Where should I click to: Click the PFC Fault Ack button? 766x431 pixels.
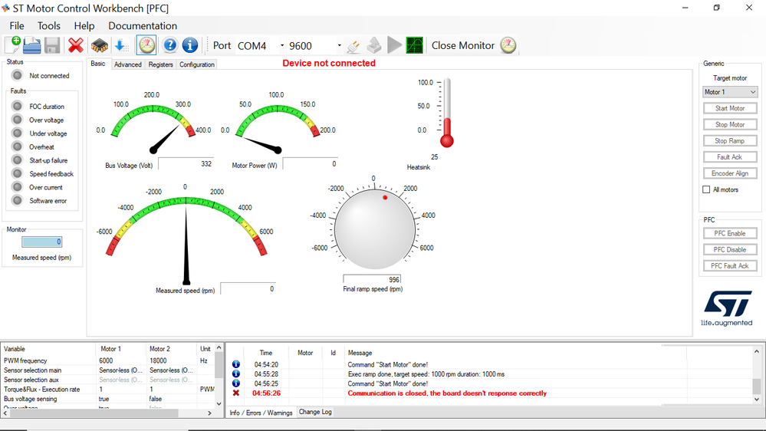pyautogui.click(x=730, y=266)
